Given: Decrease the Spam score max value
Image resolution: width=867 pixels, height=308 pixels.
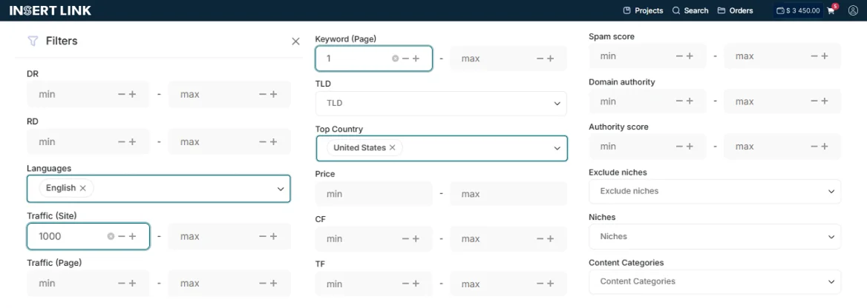Looking at the screenshot, I should coord(814,56).
